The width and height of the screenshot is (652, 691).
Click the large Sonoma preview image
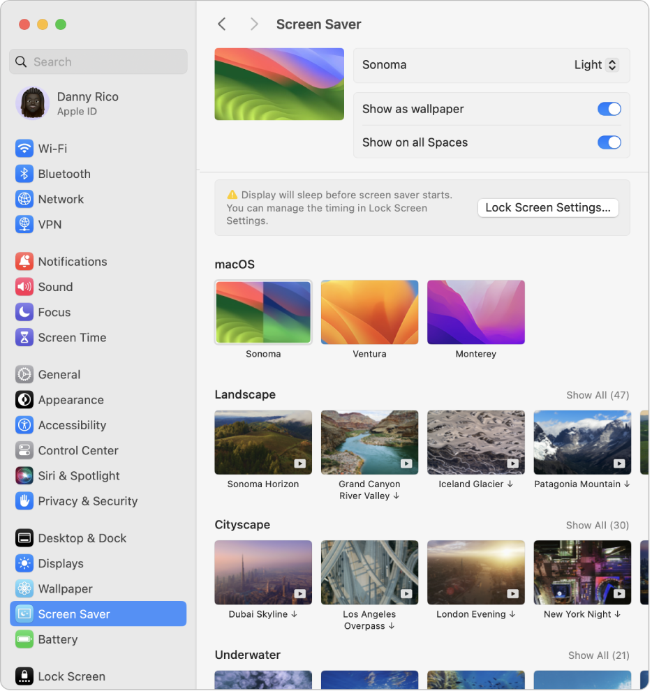pos(279,84)
